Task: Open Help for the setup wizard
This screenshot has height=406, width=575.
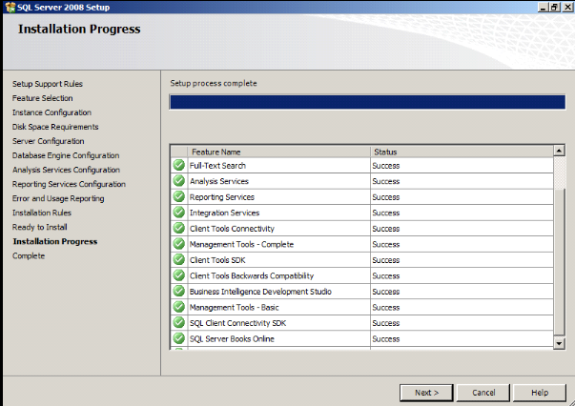Action: [540, 392]
